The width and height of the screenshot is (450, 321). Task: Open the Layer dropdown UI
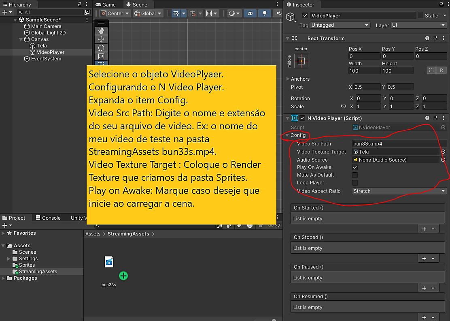pyautogui.click(x=418, y=25)
